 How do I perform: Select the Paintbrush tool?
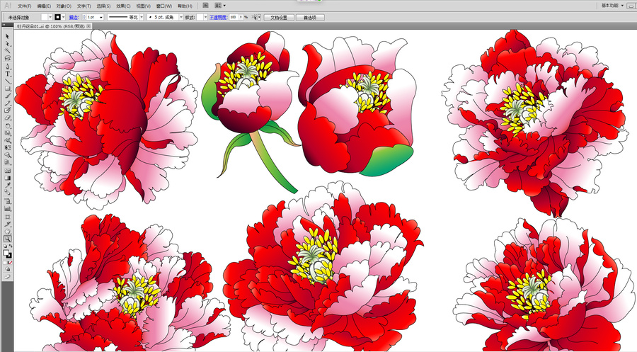tap(7, 96)
